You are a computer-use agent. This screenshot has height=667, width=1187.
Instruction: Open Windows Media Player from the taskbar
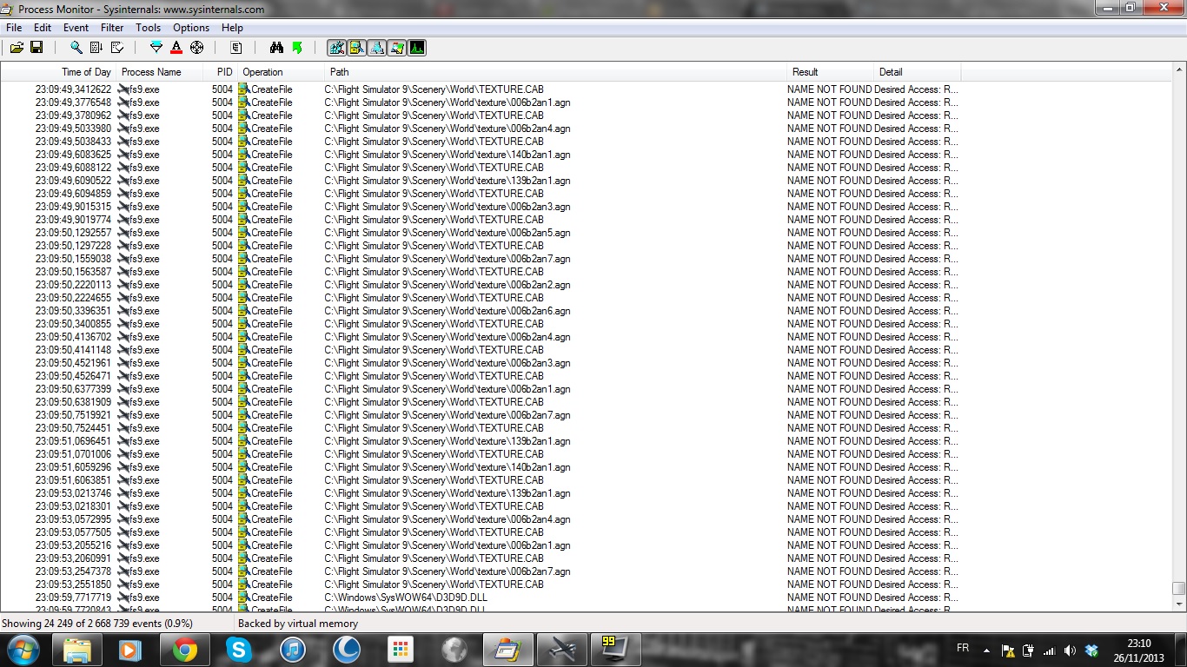(x=130, y=650)
